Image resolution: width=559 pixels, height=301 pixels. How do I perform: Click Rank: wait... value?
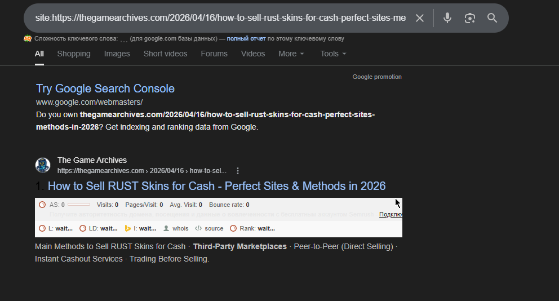pyautogui.click(x=258, y=229)
